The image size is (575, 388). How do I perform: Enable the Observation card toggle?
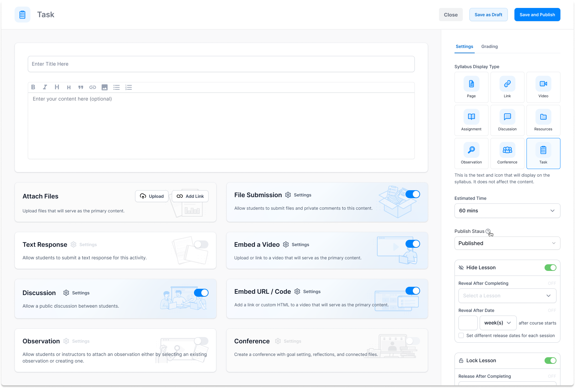(201, 341)
